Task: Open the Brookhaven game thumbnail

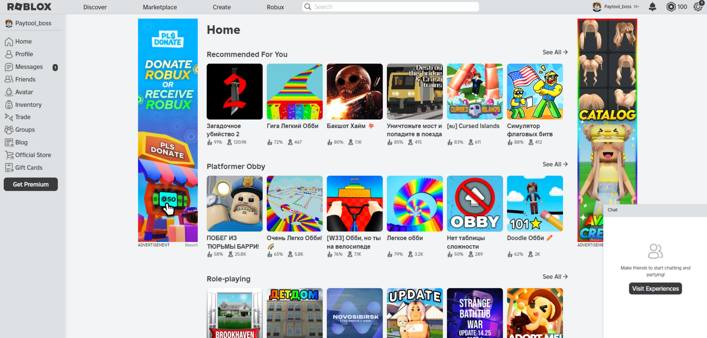Action: pos(234,313)
